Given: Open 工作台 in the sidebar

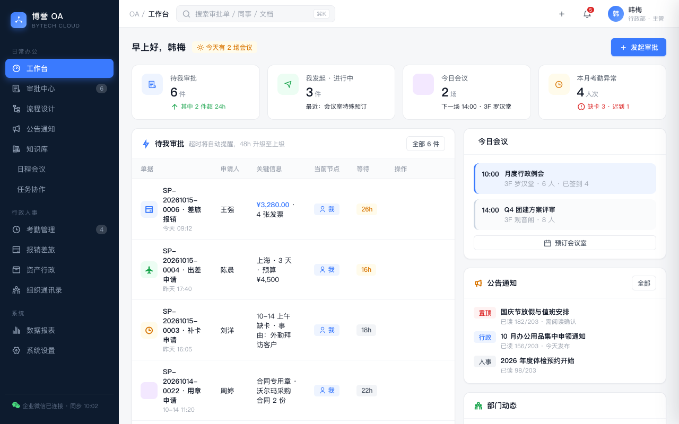Looking at the screenshot, I should pos(59,68).
